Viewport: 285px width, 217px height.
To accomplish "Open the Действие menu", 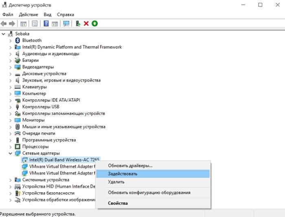I will (28, 15).
